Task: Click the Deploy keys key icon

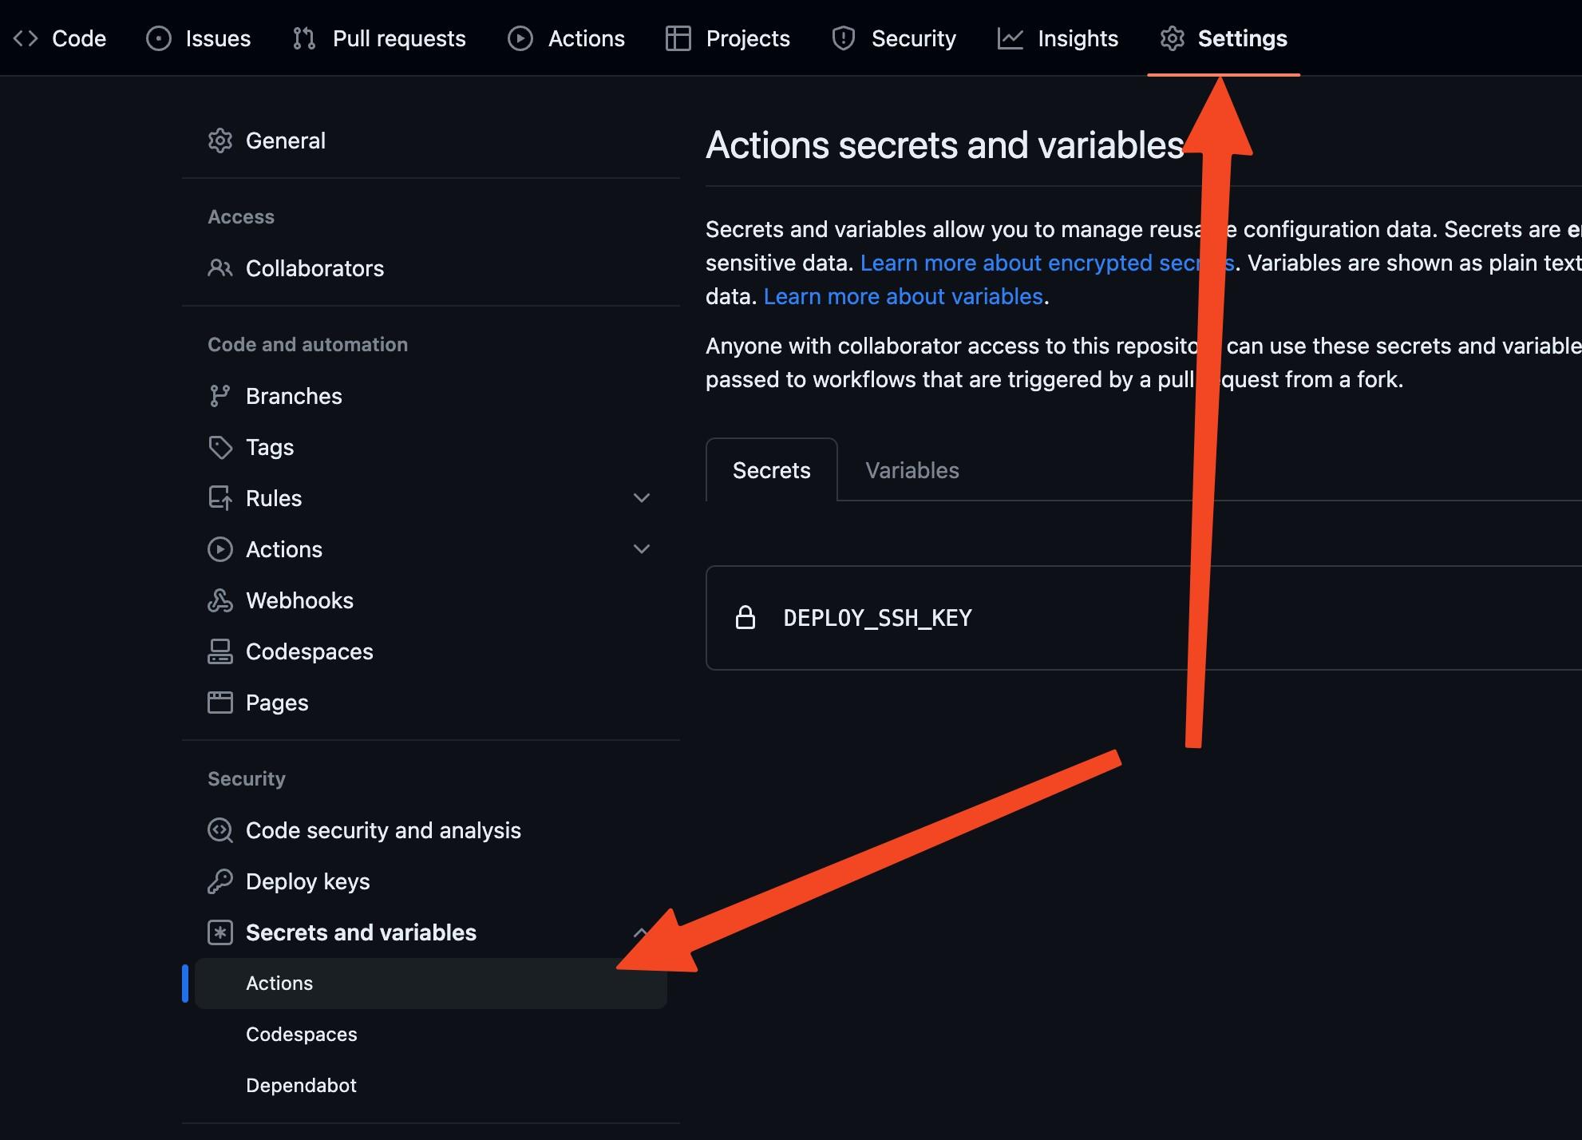Action: click(220, 881)
